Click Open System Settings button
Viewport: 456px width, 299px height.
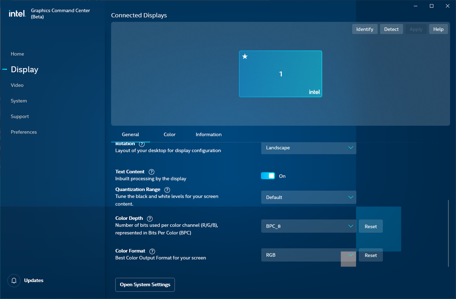145,285
